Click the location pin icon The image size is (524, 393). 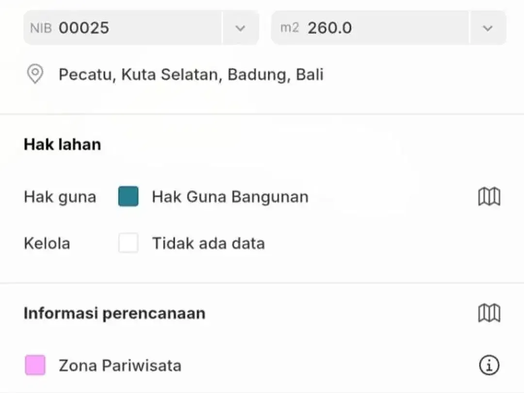tap(35, 74)
